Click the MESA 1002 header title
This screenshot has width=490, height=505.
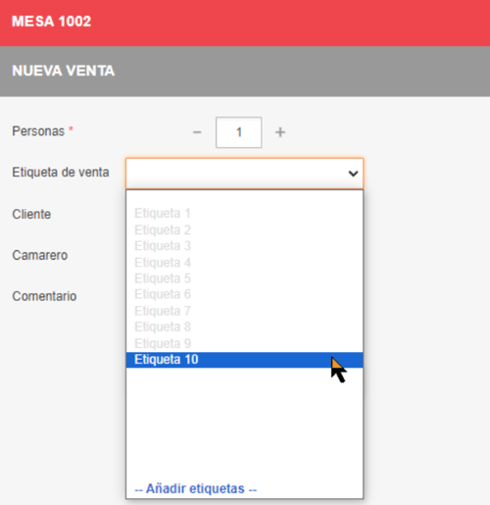(51, 22)
